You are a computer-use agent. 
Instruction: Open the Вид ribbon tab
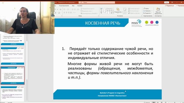coord(73,6)
